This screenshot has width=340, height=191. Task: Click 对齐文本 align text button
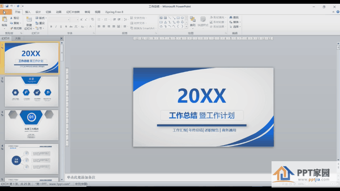point(139,23)
